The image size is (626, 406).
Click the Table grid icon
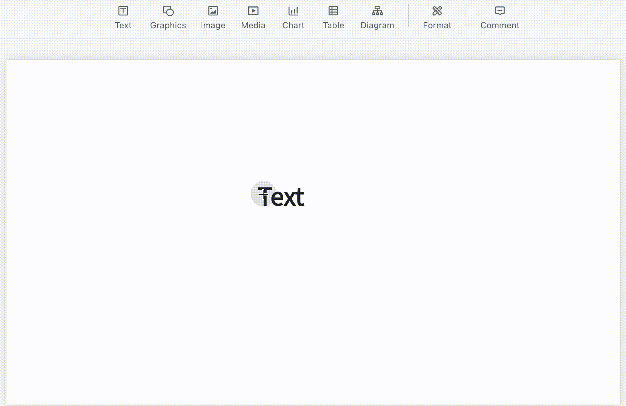pos(333,11)
